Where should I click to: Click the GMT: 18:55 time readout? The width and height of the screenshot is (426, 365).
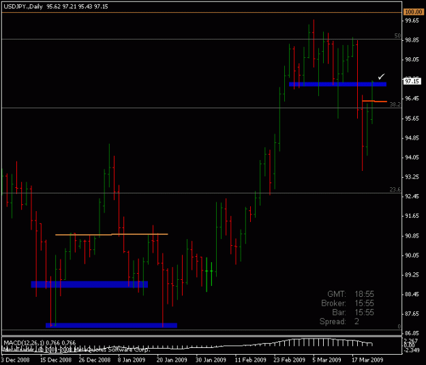coord(350,294)
